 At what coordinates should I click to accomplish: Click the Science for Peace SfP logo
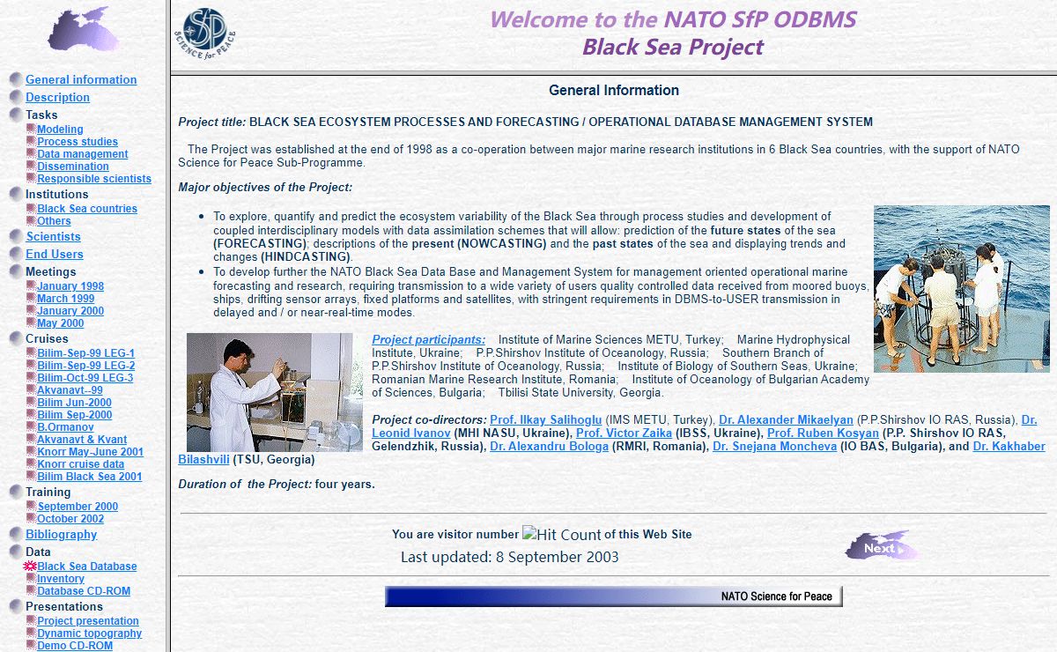pyautogui.click(x=204, y=33)
